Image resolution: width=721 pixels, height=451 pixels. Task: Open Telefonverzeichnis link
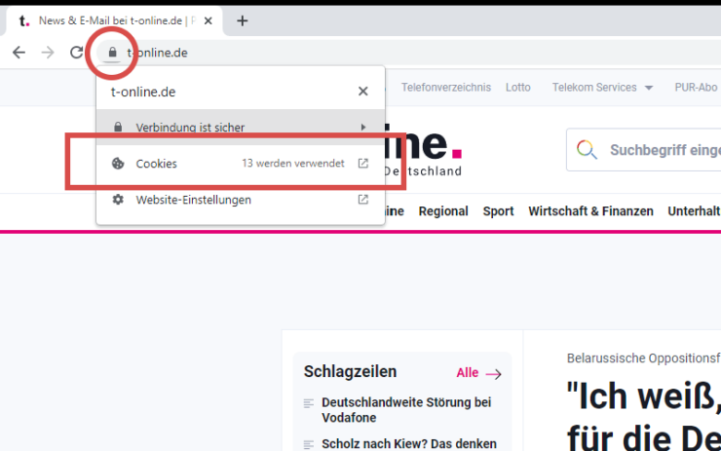point(446,88)
